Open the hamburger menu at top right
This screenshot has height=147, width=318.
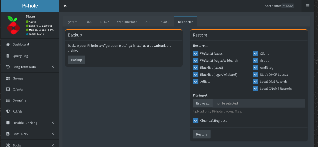(x=308, y=6)
